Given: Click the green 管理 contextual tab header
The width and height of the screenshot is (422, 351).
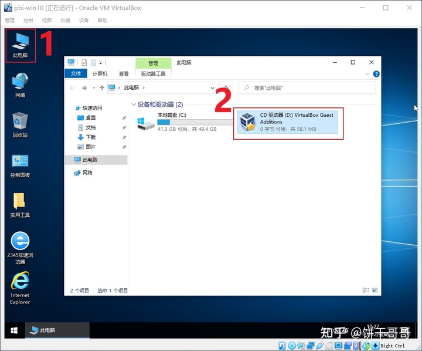Looking at the screenshot, I should [x=154, y=63].
